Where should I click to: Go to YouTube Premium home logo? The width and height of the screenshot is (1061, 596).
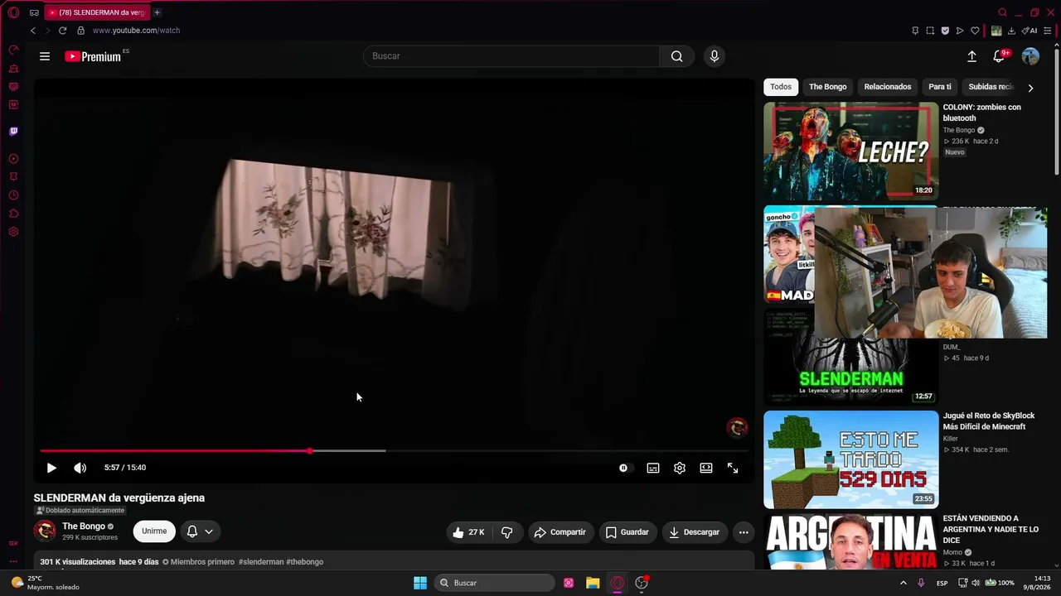93,56
